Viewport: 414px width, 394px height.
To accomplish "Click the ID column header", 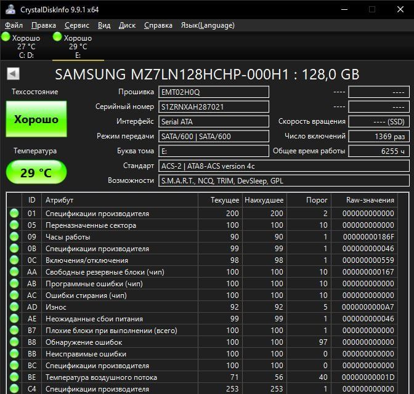I will click(31, 200).
